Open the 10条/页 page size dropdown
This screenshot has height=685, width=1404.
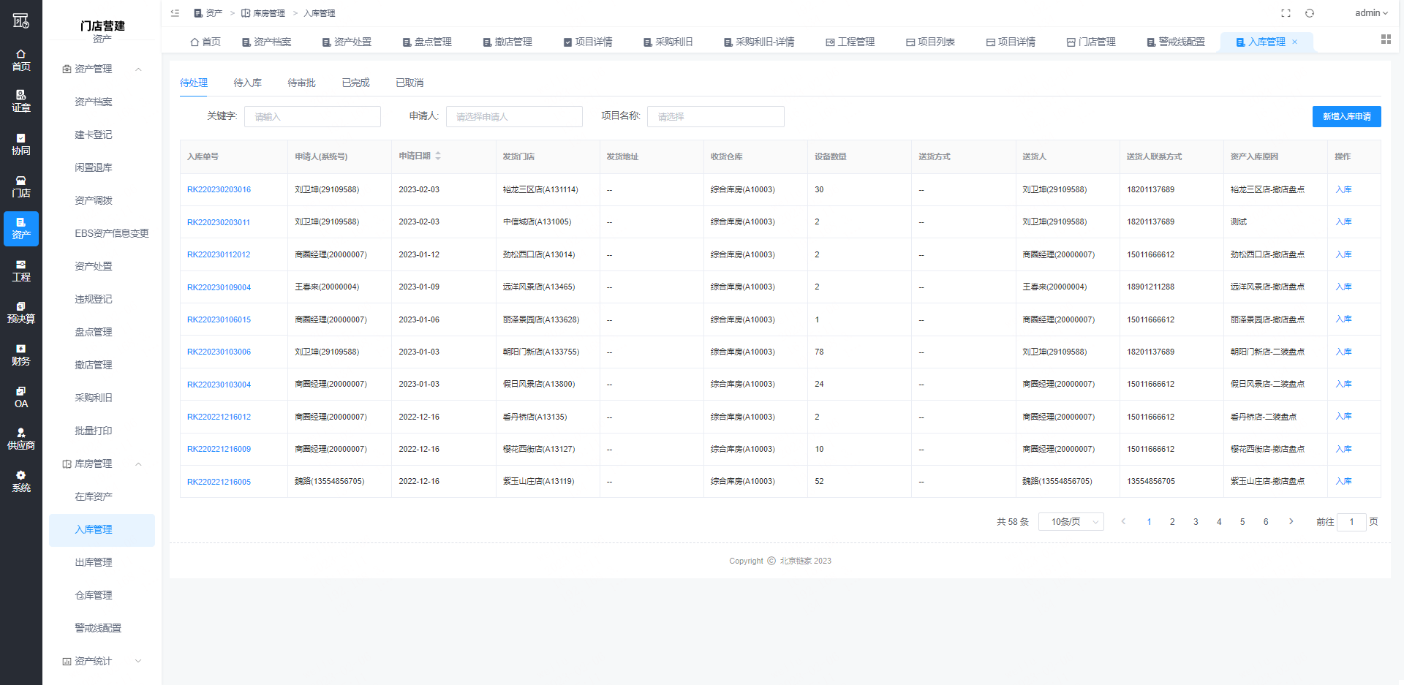pyautogui.click(x=1071, y=522)
